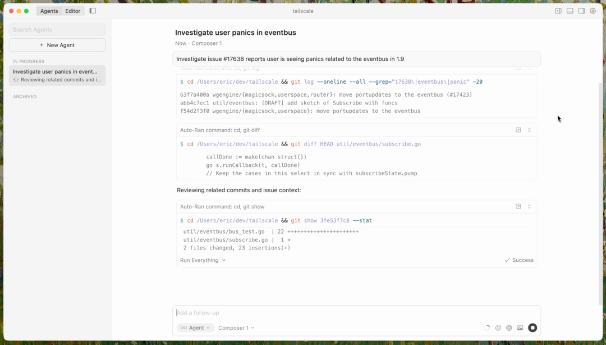This screenshot has height=345, width=606.
Task: Click the plus icon in New Agent button
Action: point(42,45)
